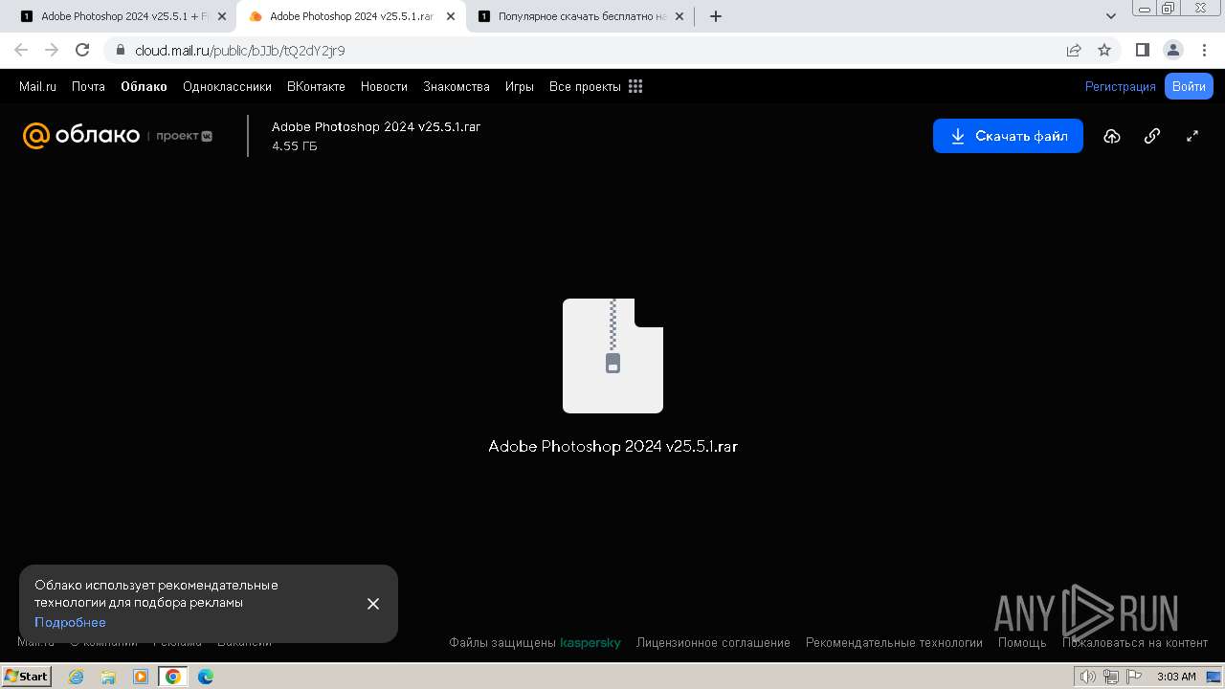The image size is (1225, 689).
Task: Open Одноклассники in the top navigation
Action: [227, 86]
